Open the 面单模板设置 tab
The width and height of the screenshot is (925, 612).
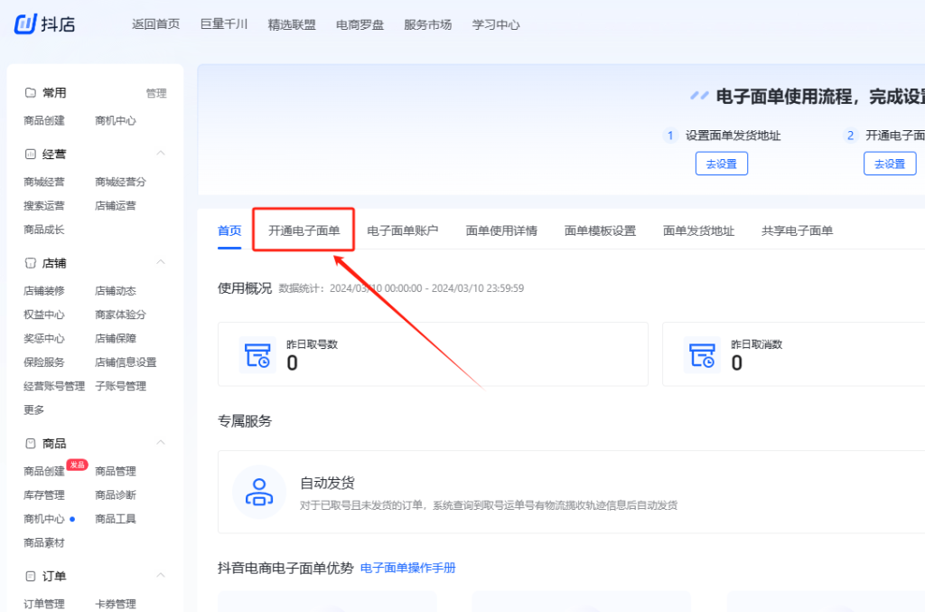coord(600,231)
